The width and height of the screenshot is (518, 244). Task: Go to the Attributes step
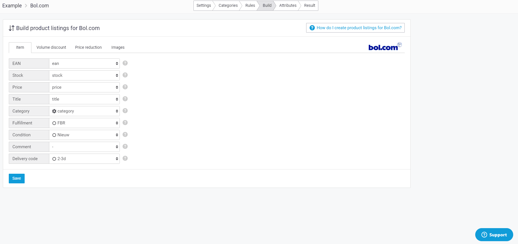[288, 5]
